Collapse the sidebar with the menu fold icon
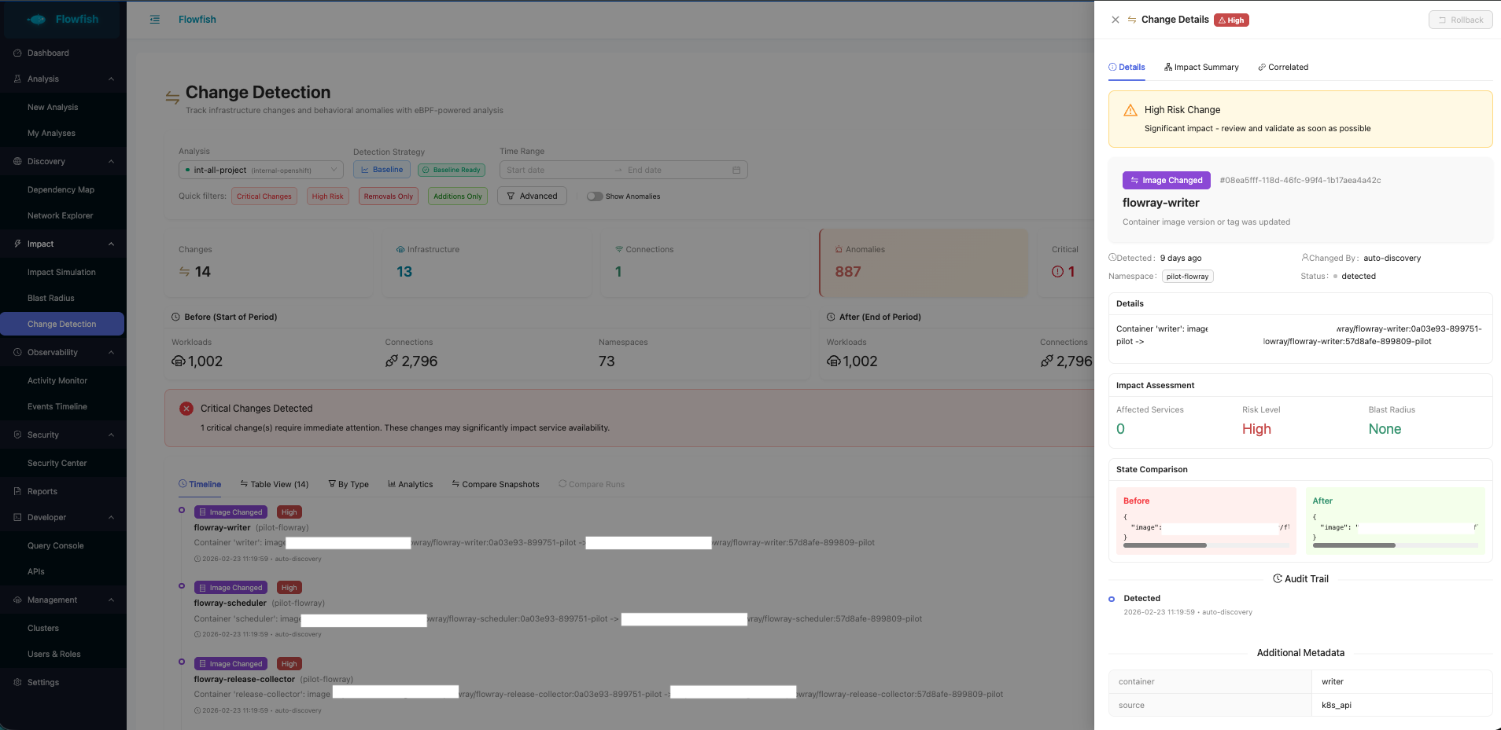Viewport: 1501px width, 730px height. pos(155,20)
